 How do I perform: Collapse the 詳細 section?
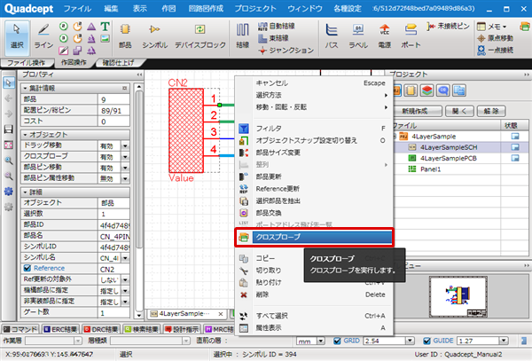25,192
